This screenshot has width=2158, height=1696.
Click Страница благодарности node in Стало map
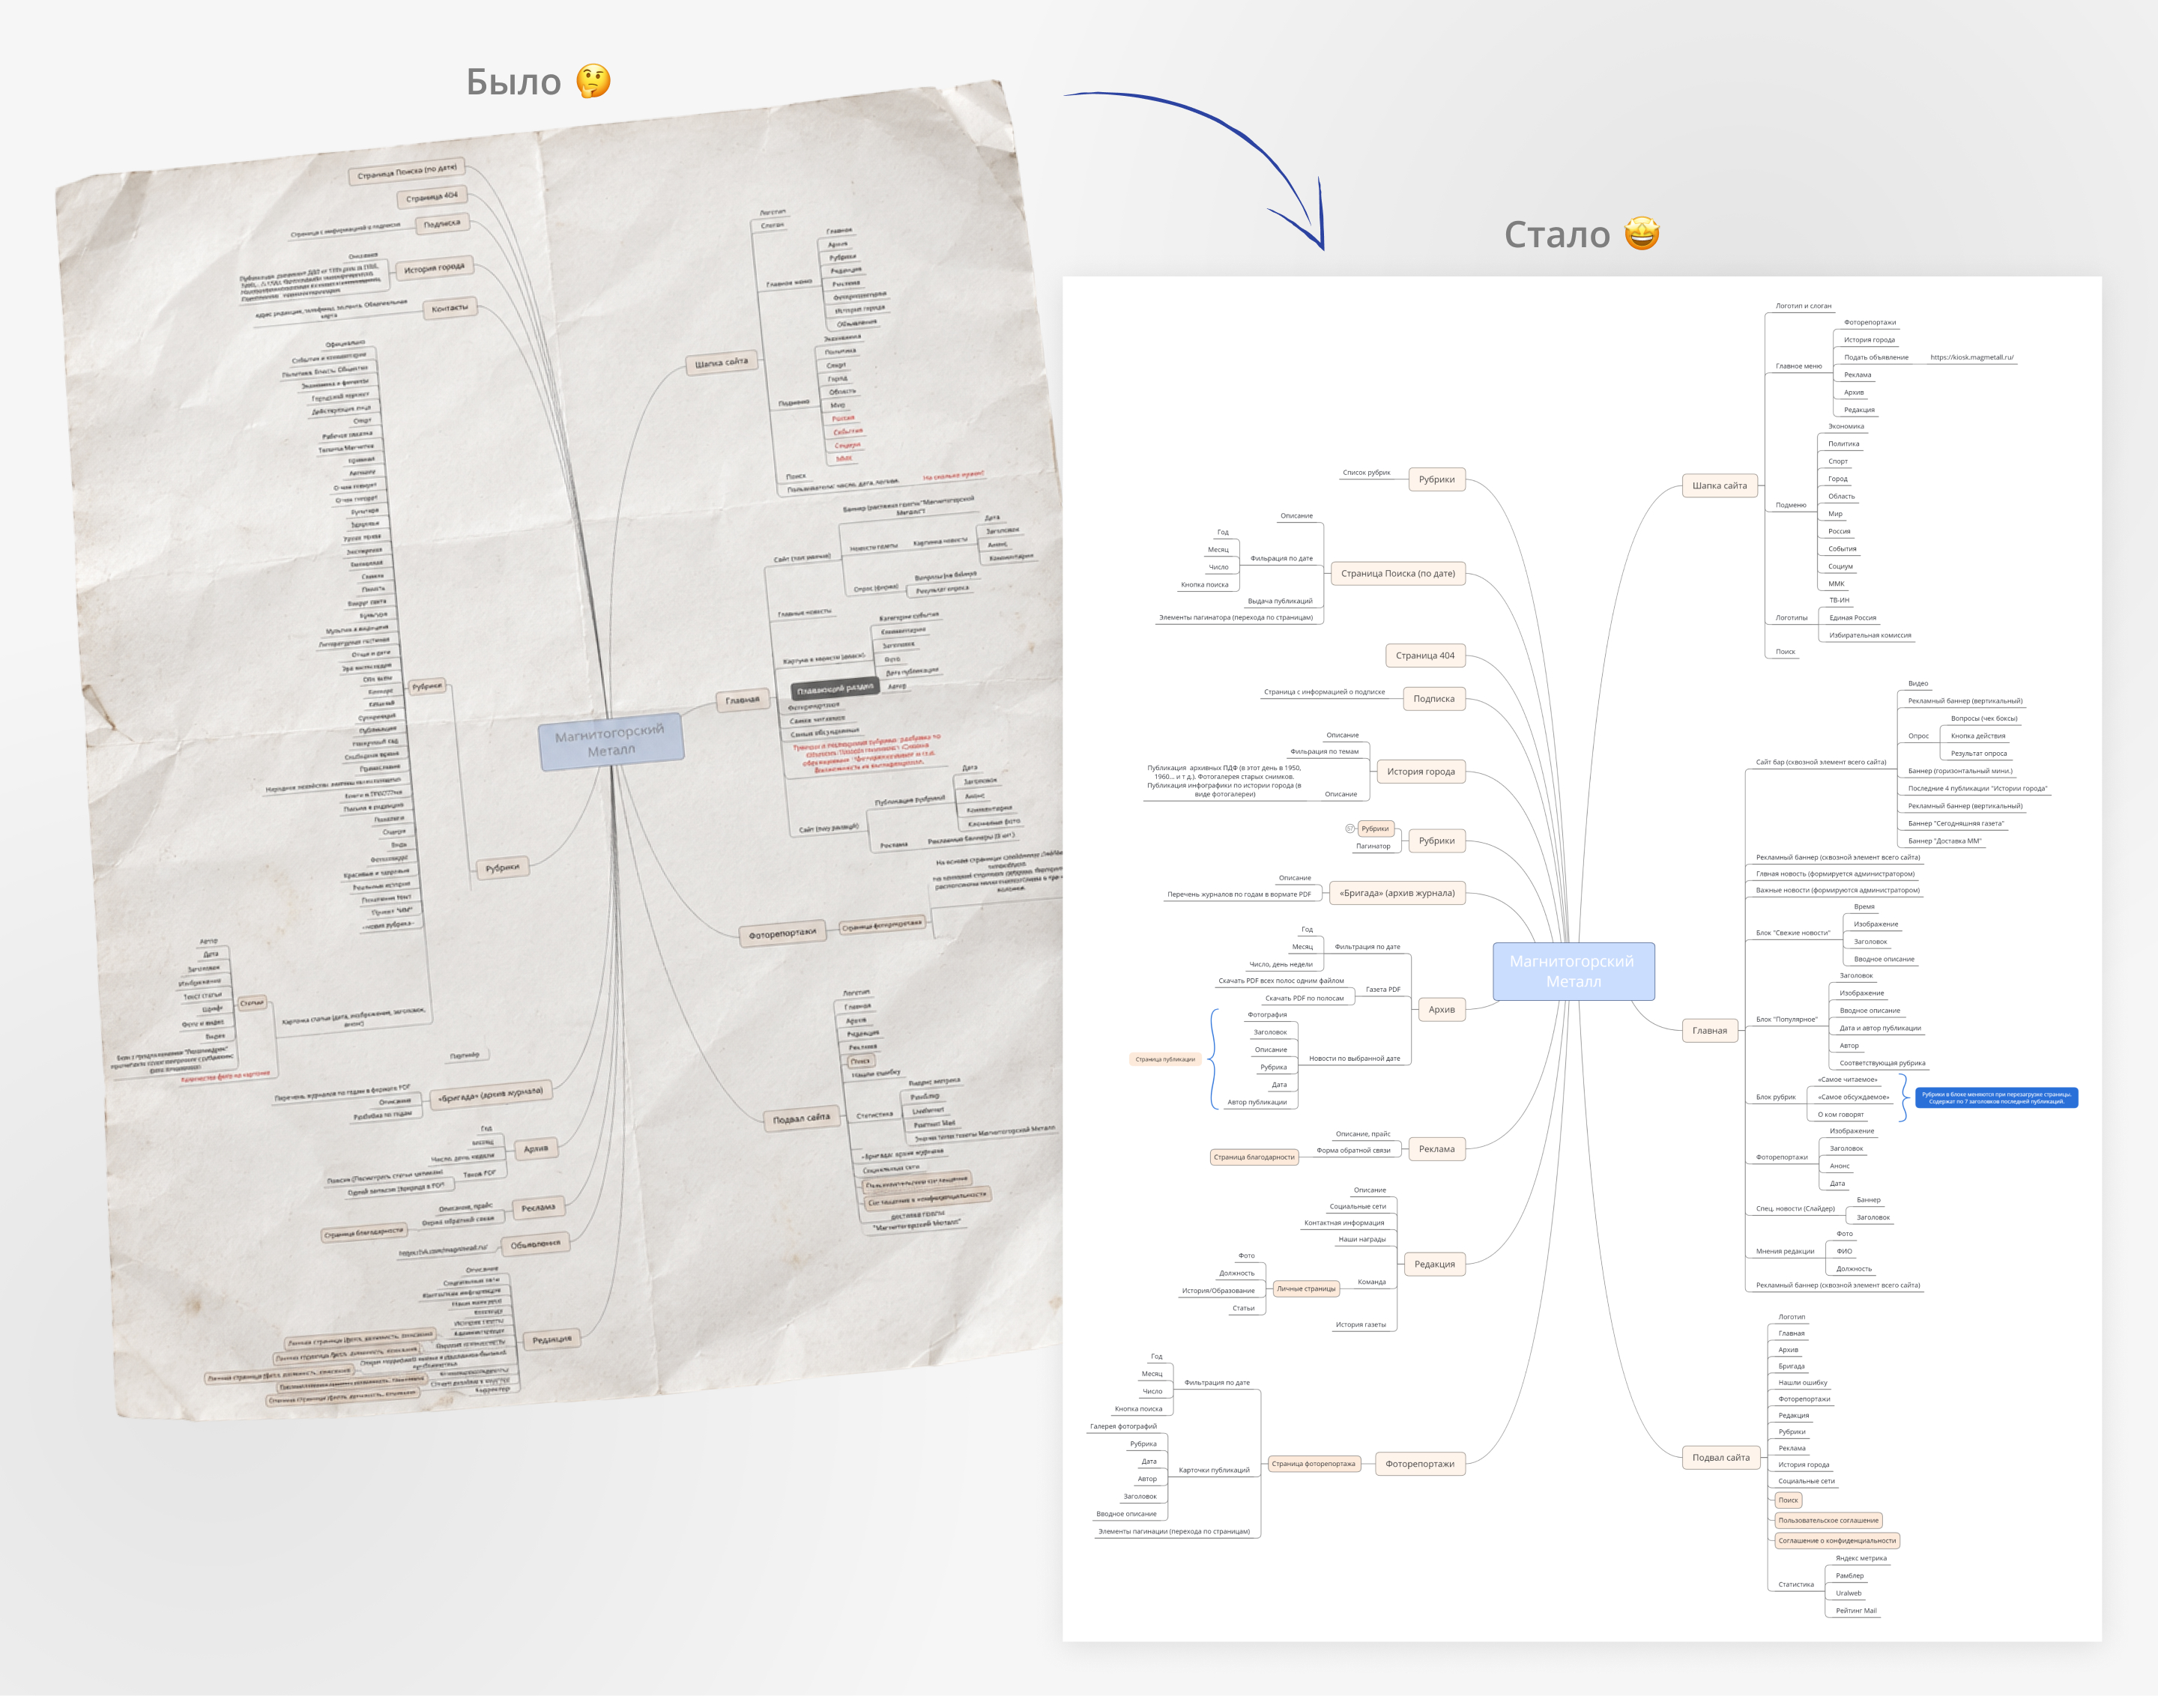click(x=1254, y=1157)
